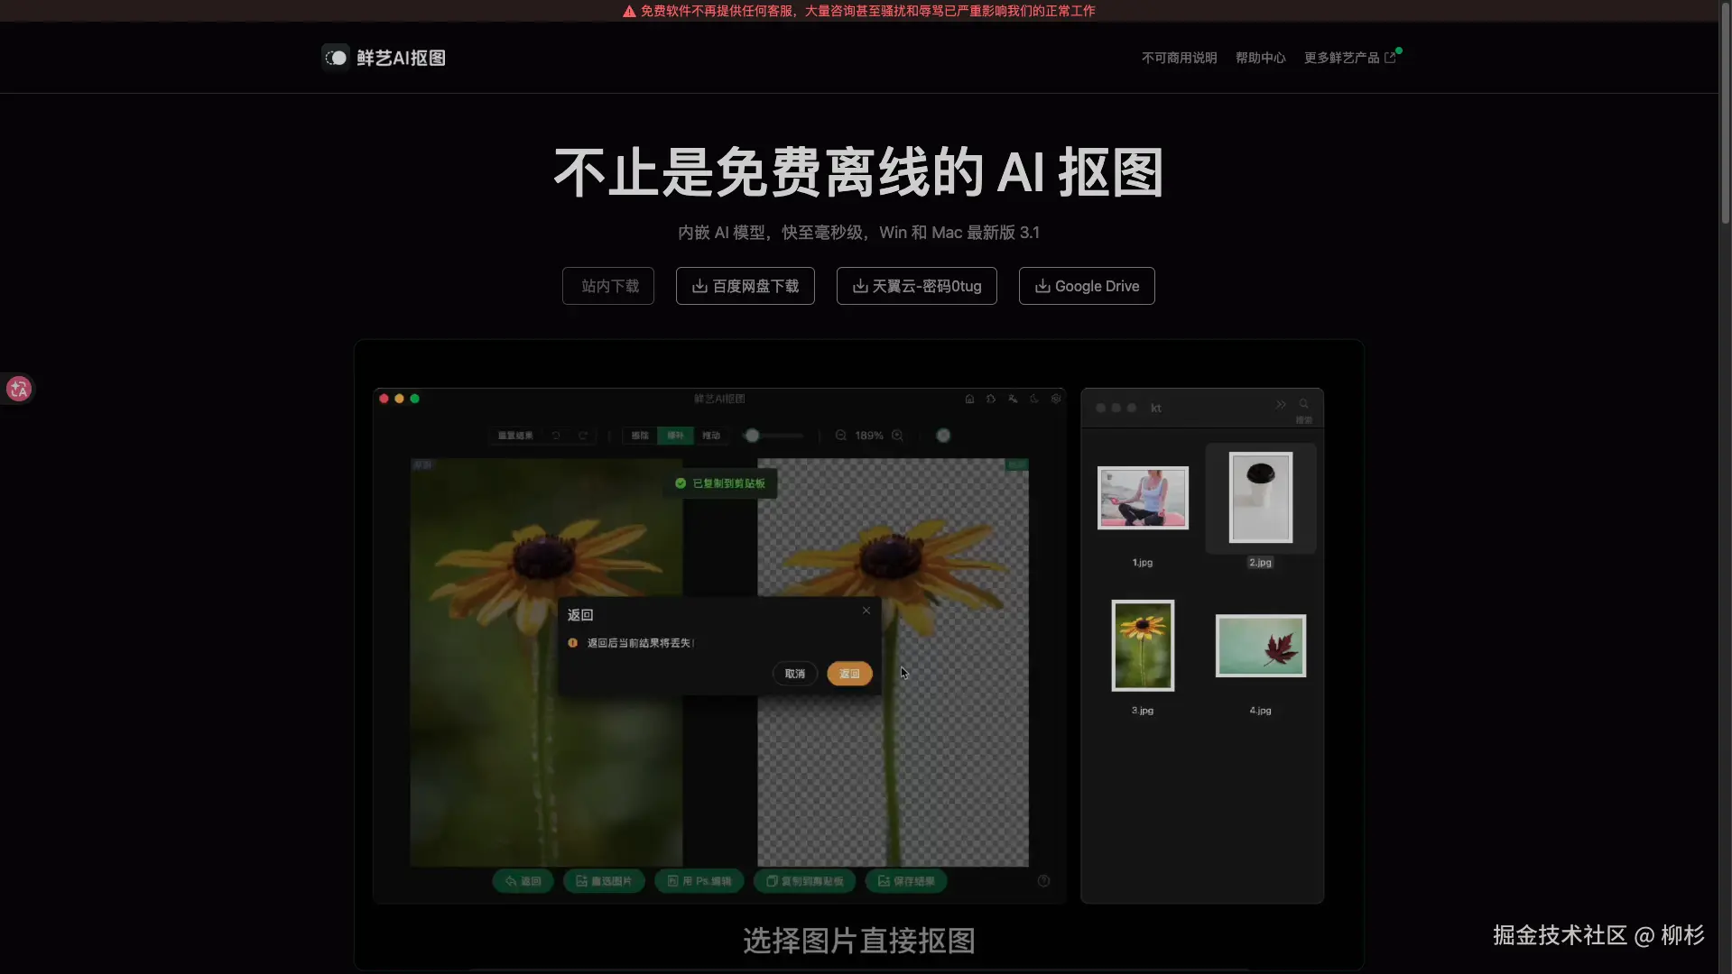Click the bottom 返回 toolbar button
The height and width of the screenshot is (974, 1732).
coord(523,881)
